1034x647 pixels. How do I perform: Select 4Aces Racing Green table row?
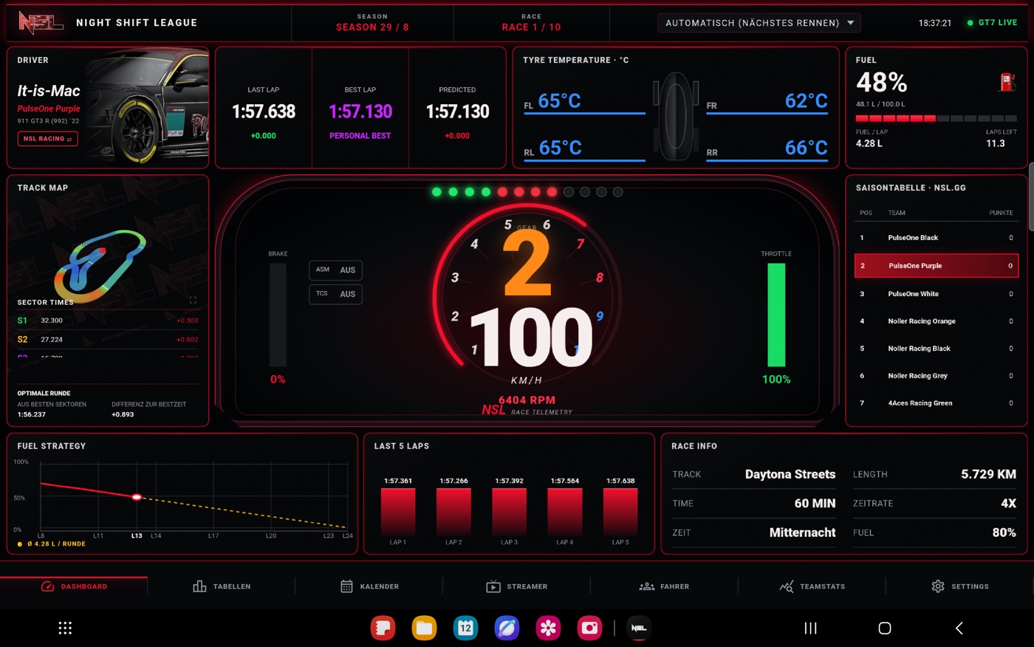click(936, 403)
